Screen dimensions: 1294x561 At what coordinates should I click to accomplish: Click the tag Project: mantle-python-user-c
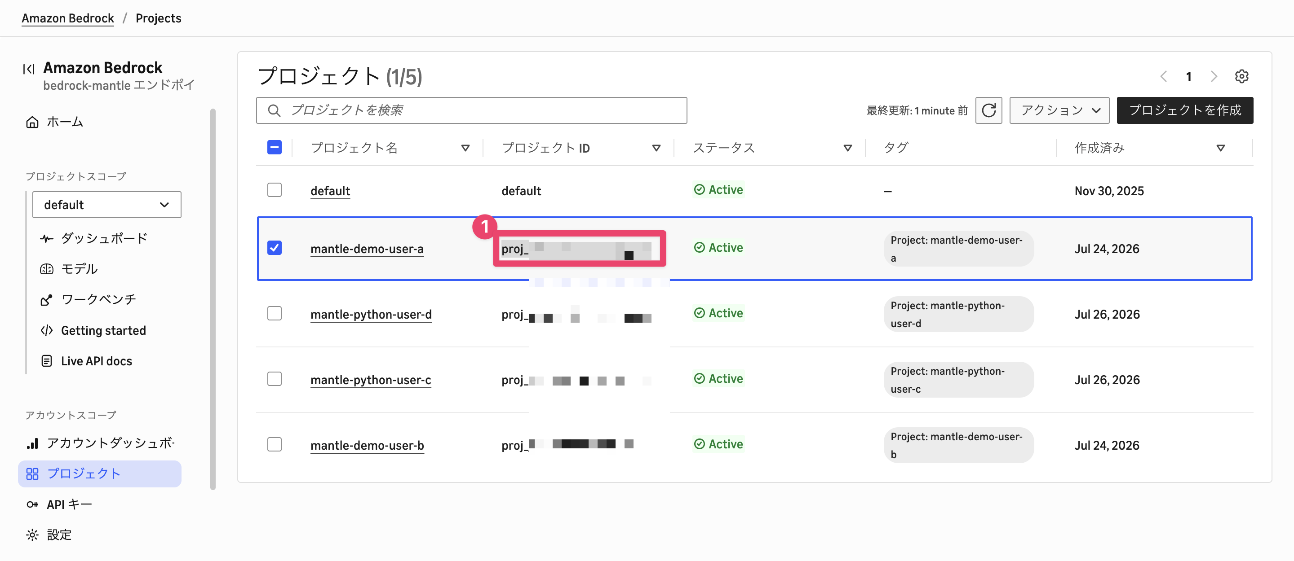pyautogui.click(x=958, y=380)
